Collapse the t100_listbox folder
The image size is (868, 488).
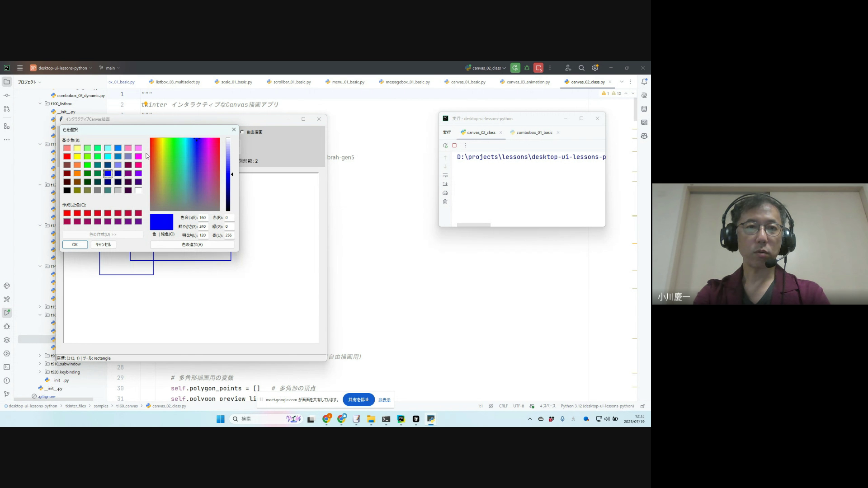pyautogui.click(x=40, y=103)
